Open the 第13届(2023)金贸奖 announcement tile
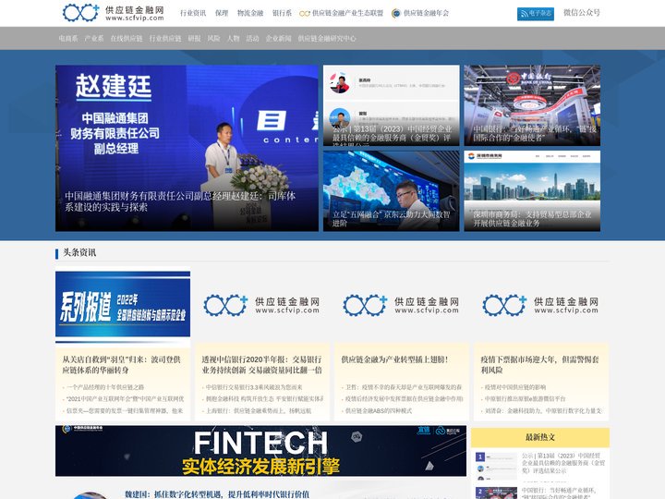 click(391, 105)
